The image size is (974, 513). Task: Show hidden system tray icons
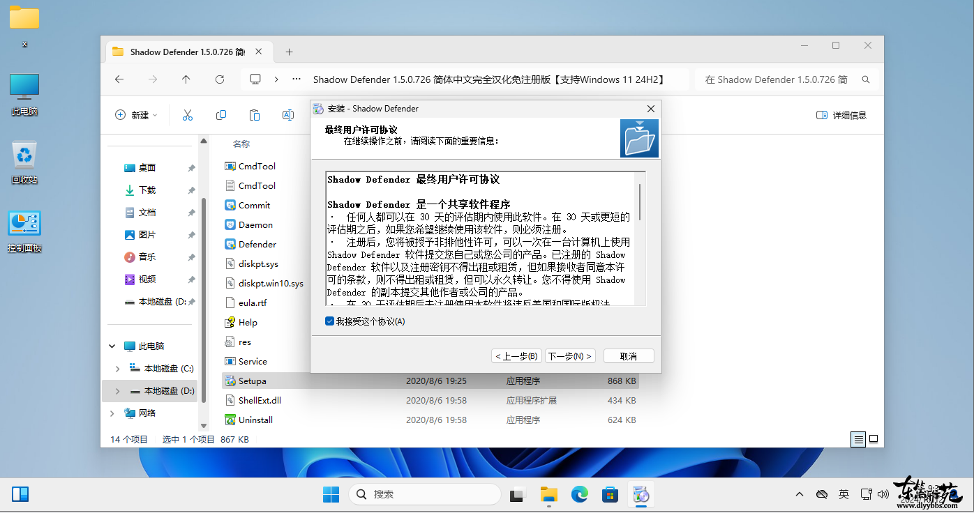point(800,494)
